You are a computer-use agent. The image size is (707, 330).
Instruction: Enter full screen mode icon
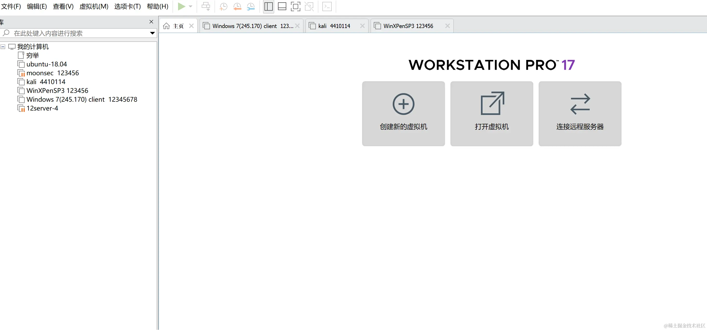pos(295,6)
